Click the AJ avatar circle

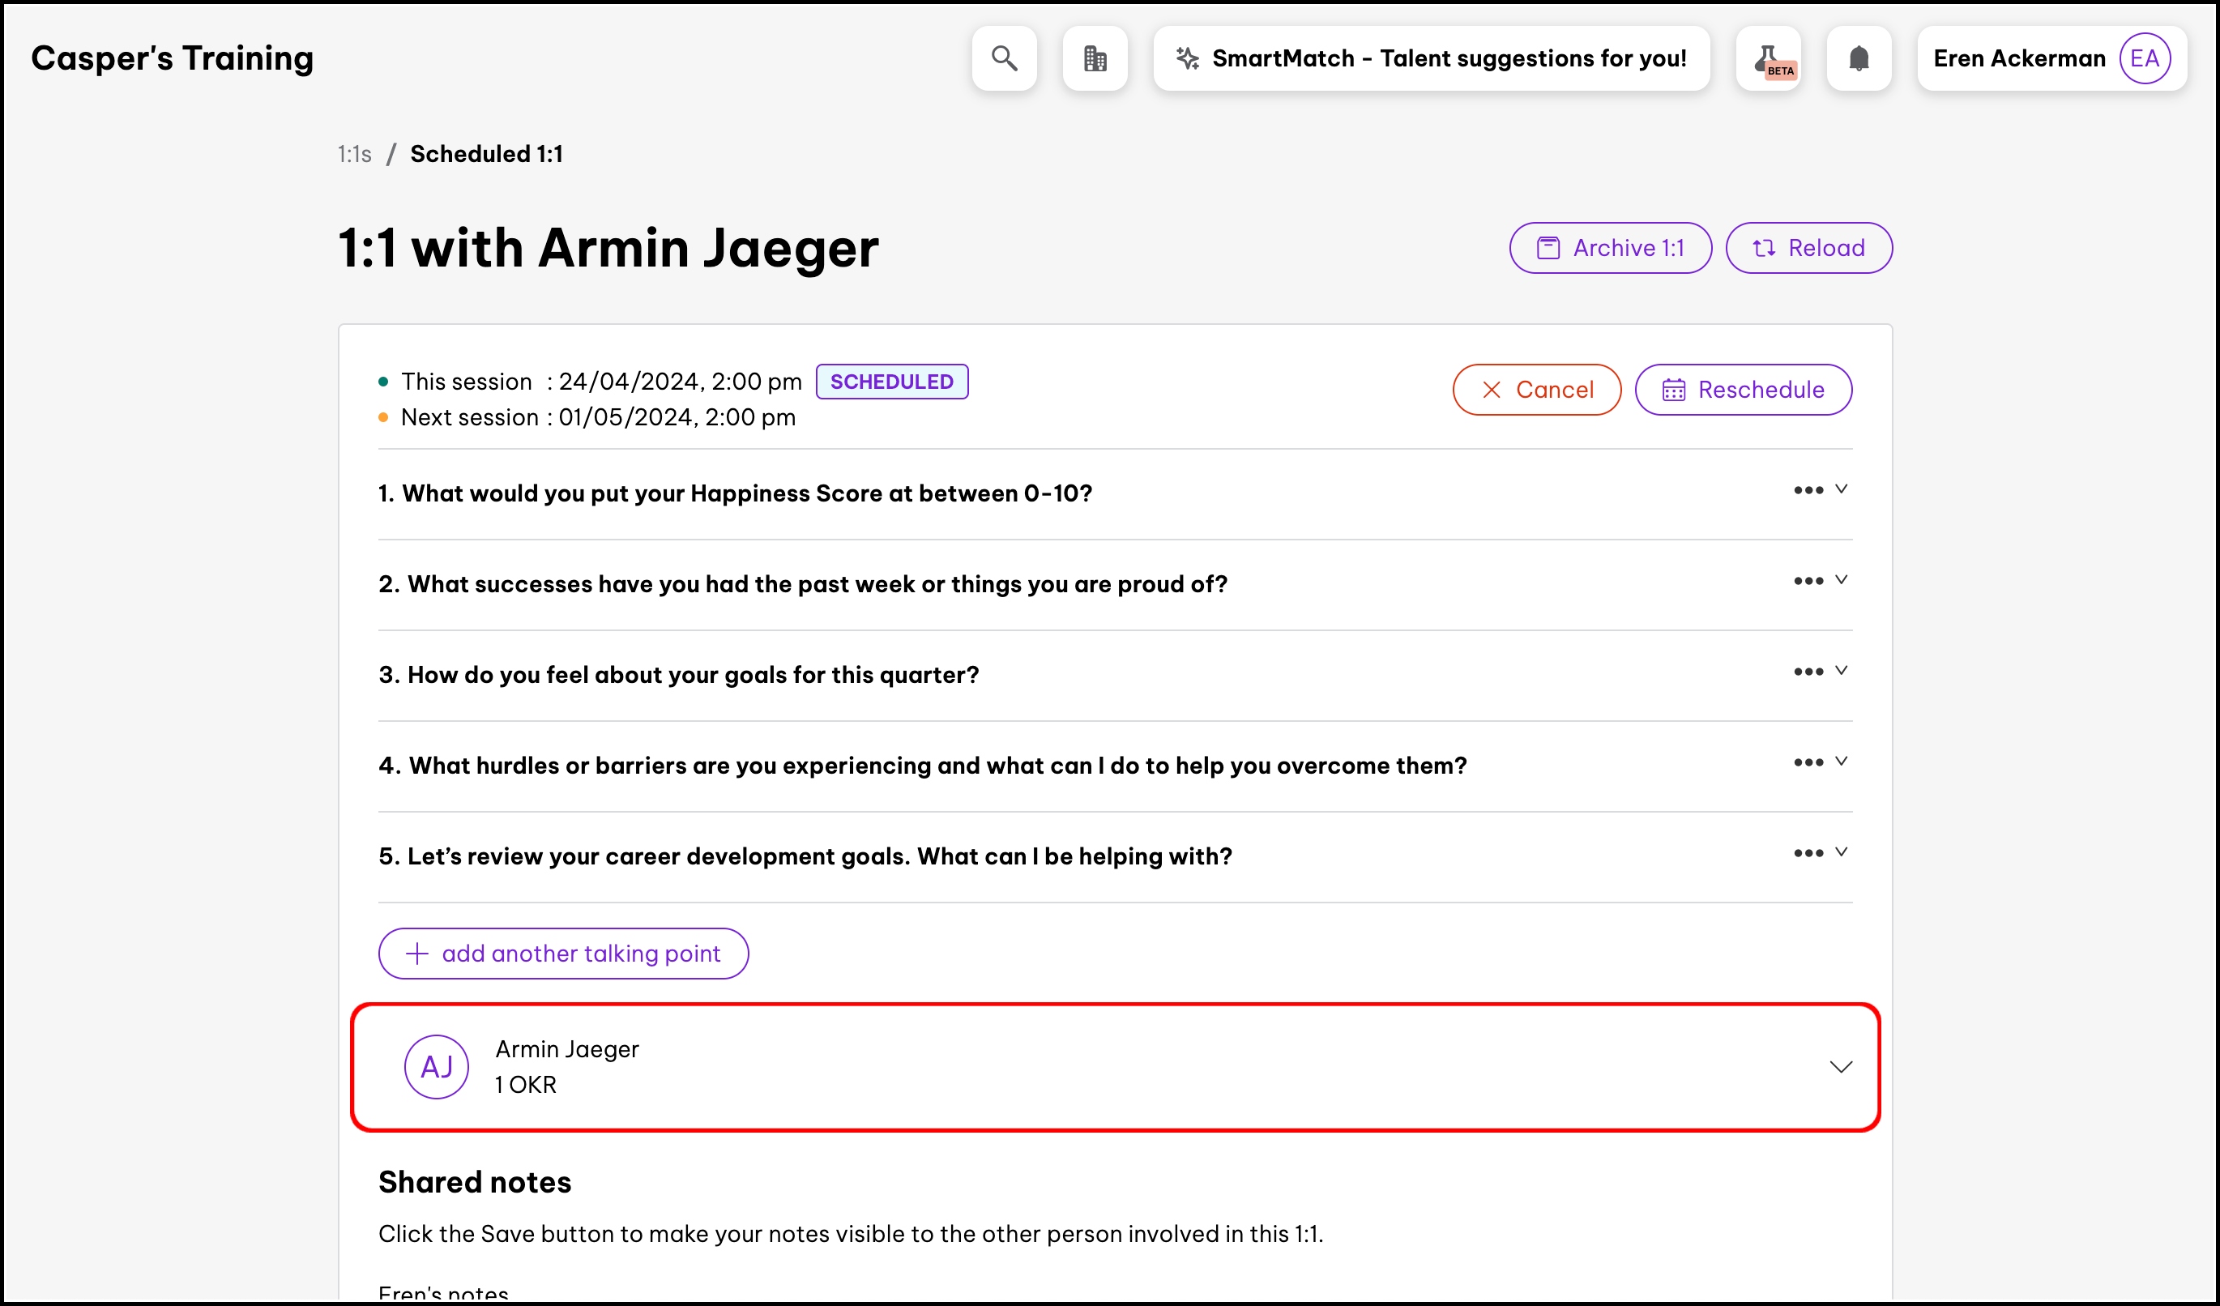click(x=436, y=1066)
